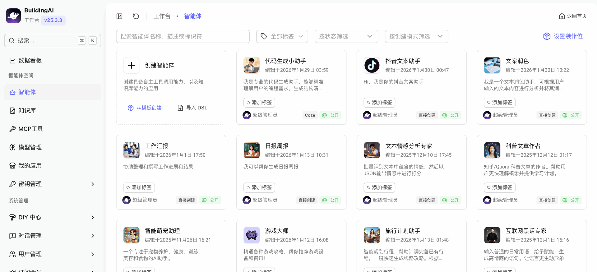
Task: Click the MCP工具 wrench icon
Action: (x=12, y=129)
